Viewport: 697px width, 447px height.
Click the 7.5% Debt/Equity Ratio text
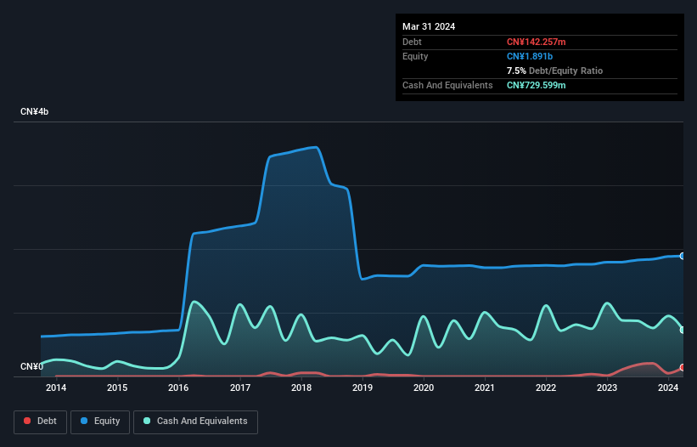(x=554, y=71)
